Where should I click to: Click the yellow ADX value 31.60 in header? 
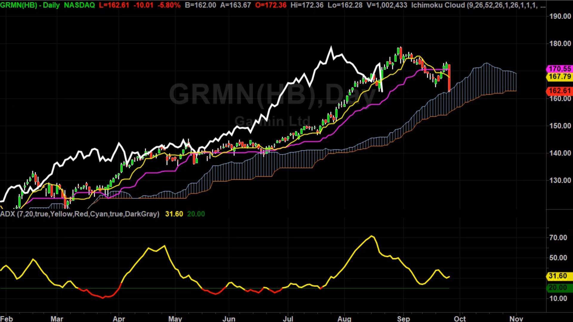tap(174, 214)
